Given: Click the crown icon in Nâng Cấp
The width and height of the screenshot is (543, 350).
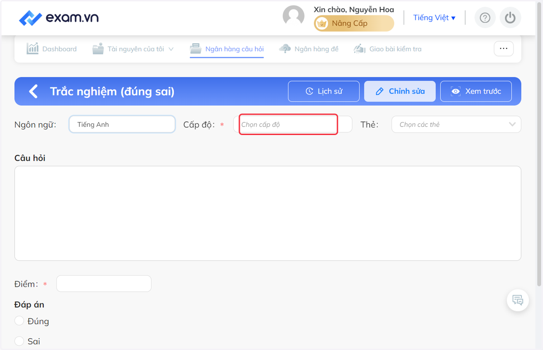Looking at the screenshot, I should point(322,23).
